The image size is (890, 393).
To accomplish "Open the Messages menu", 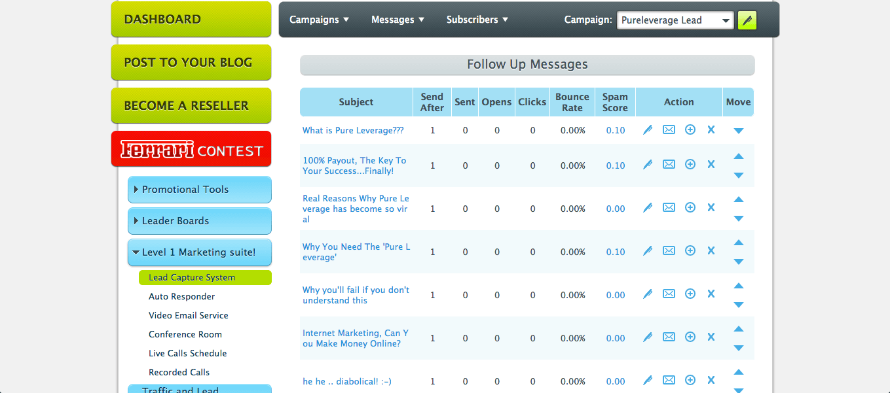I will [398, 20].
